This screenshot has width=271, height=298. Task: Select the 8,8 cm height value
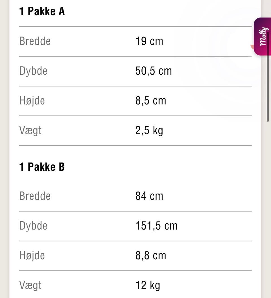[x=151, y=255]
